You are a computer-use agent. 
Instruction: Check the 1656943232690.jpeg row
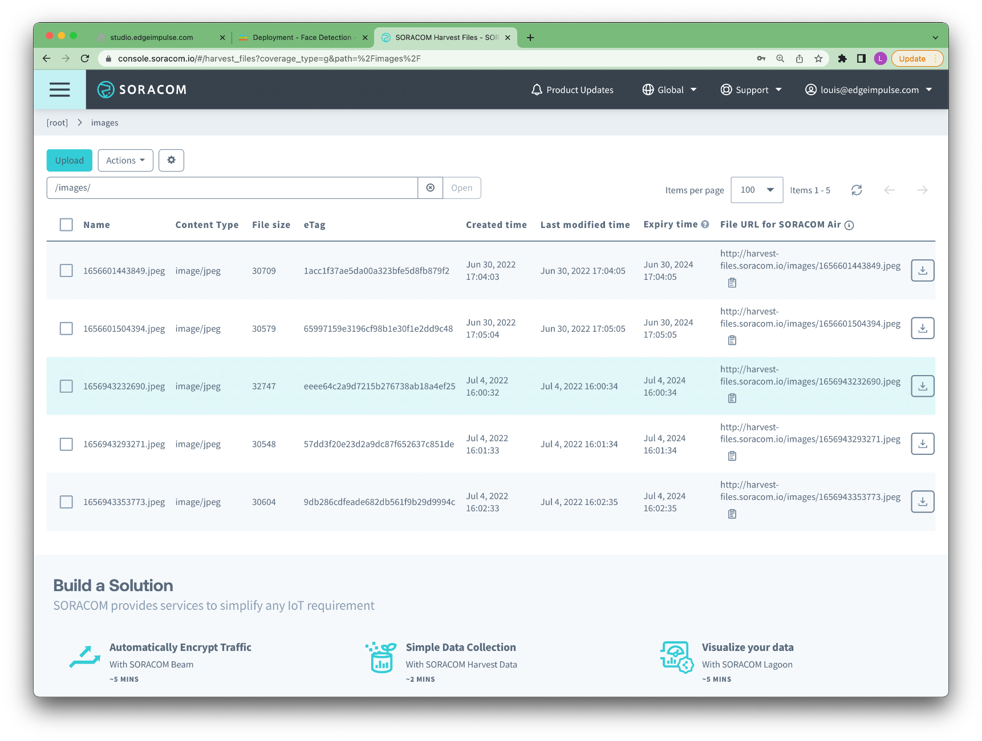pos(66,386)
